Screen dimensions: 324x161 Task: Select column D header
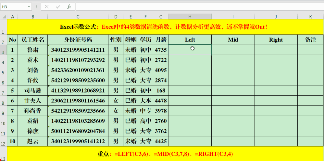(116, 17)
